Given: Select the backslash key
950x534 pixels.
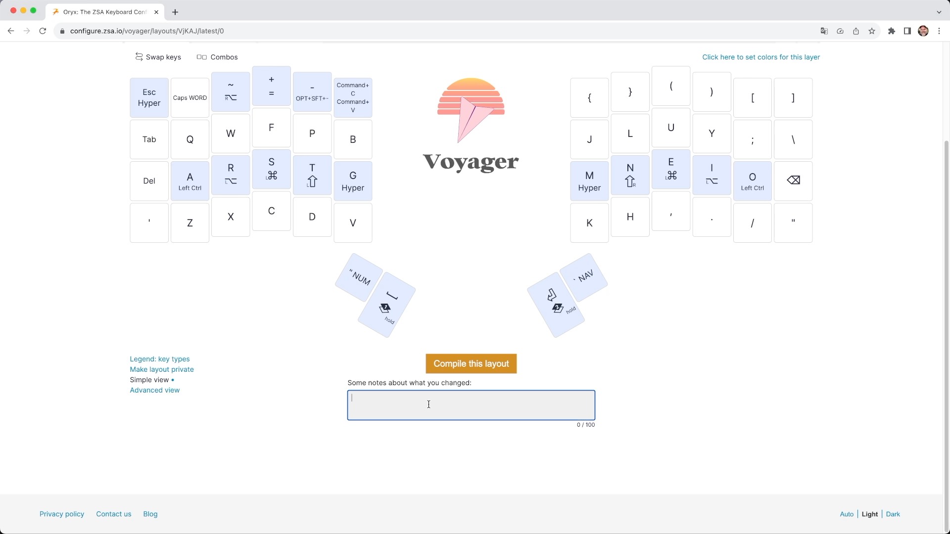Looking at the screenshot, I should click(793, 139).
